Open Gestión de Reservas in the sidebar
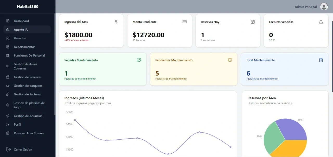This screenshot has width=333, height=157. click(28, 77)
